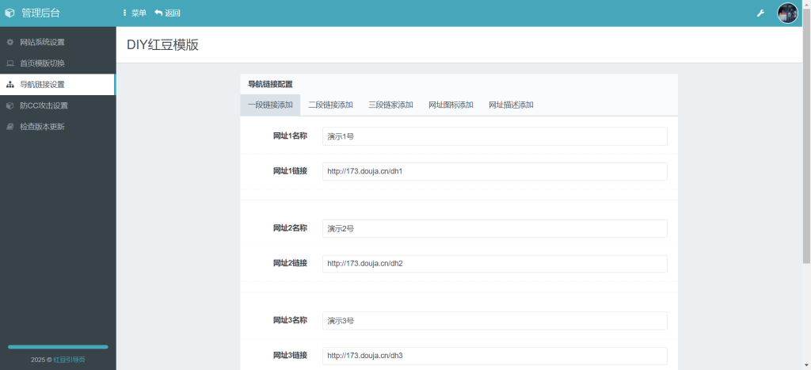
Task: Switch to the 三段链家添加 tab
Action: pyautogui.click(x=390, y=105)
